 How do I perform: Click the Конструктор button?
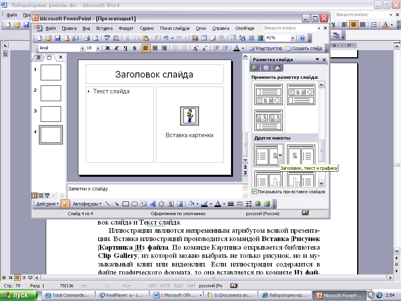point(266,48)
